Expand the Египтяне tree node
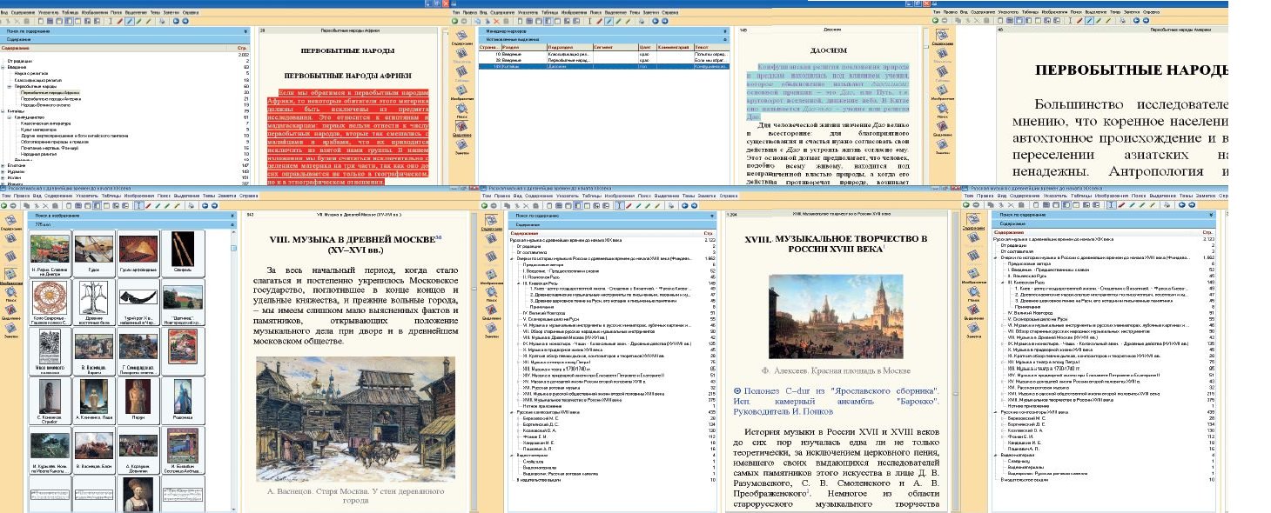This screenshot has width=1271, height=513. pos(3,165)
